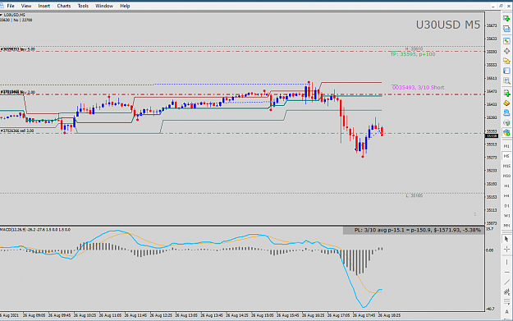Open the Insert menu

click(44, 6)
